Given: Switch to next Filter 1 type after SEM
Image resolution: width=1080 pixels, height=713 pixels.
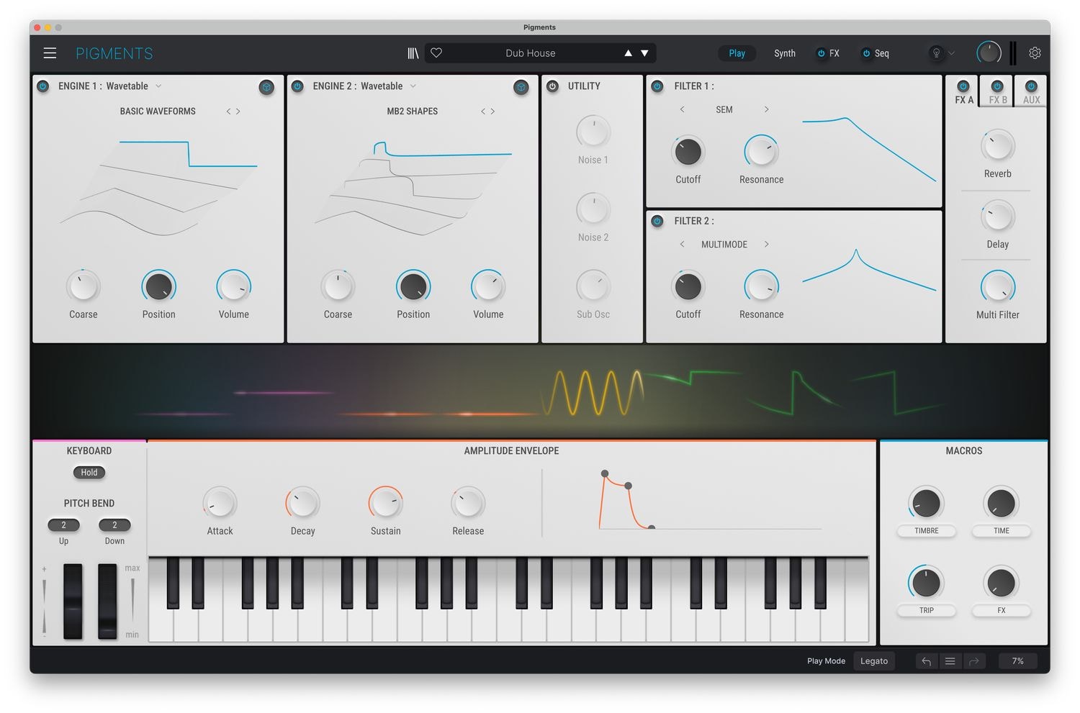Looking at the screenshot, I should (766, 109).
